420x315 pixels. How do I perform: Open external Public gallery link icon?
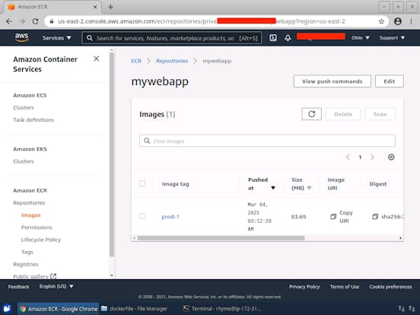pos(53,276)
